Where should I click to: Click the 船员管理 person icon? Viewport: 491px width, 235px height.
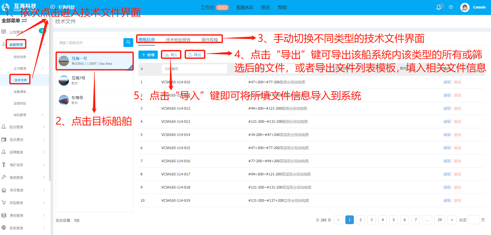click(x=4, y=127)
